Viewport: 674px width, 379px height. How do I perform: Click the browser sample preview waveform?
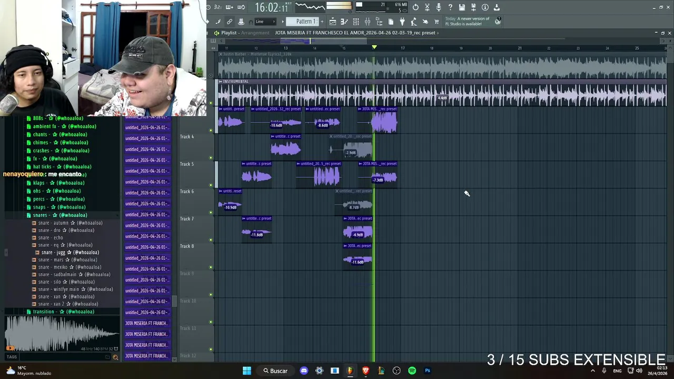[62, 334]
